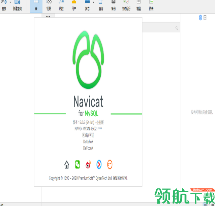Screen dimensions: 215x206
Task: Click the orange face icon in About dialog
Action: pos(110,164)
